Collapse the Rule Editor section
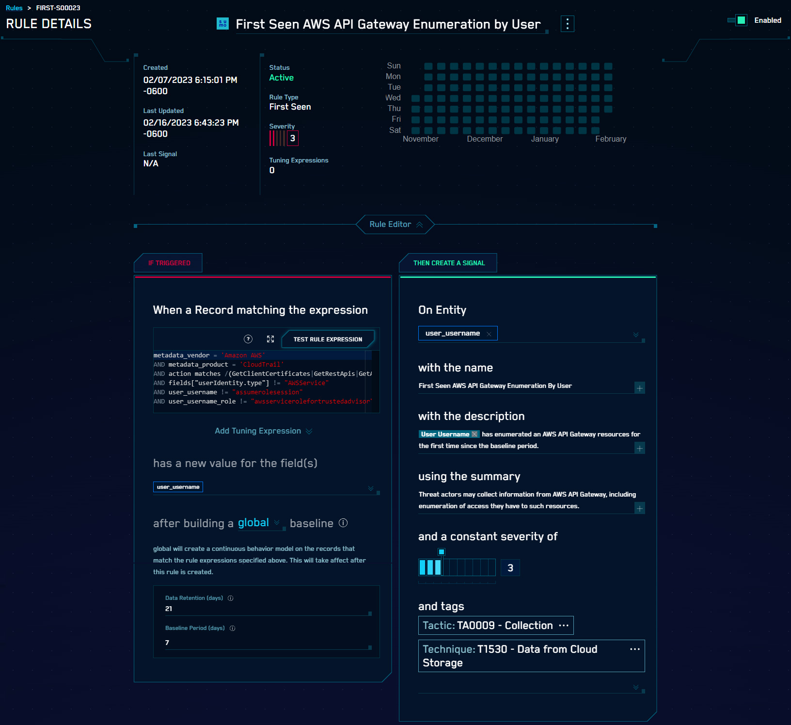 tap(395, 224)
